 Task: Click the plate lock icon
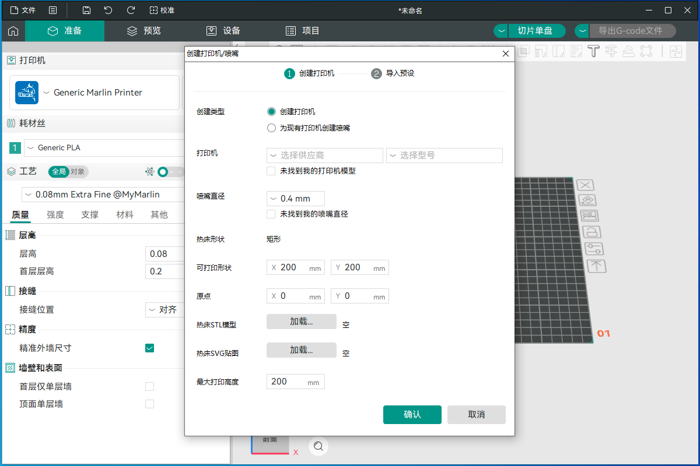coord(592,233)
